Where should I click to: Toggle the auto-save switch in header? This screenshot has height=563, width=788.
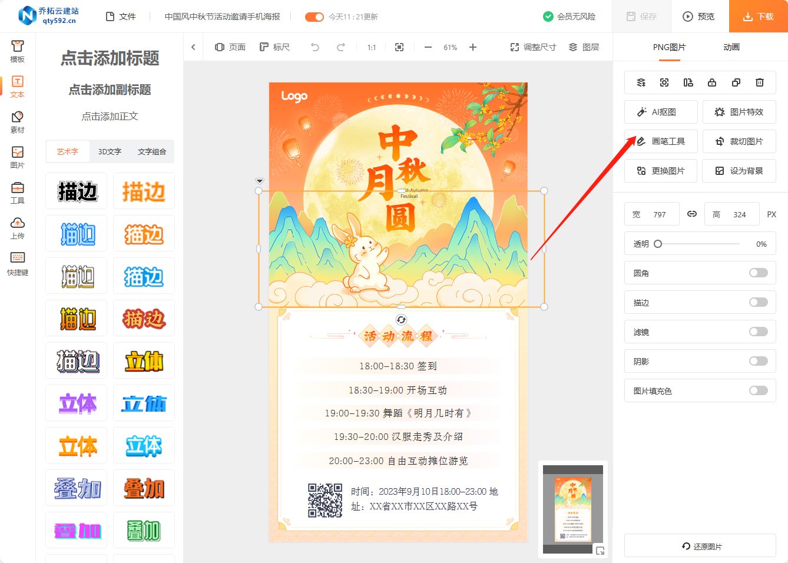(x=314, y=17)
